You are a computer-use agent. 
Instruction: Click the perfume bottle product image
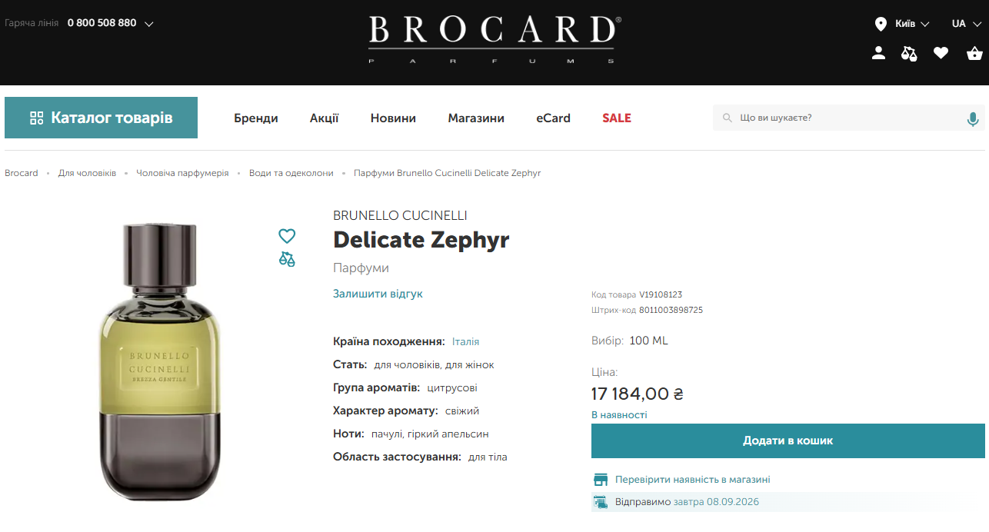point(161,361)
